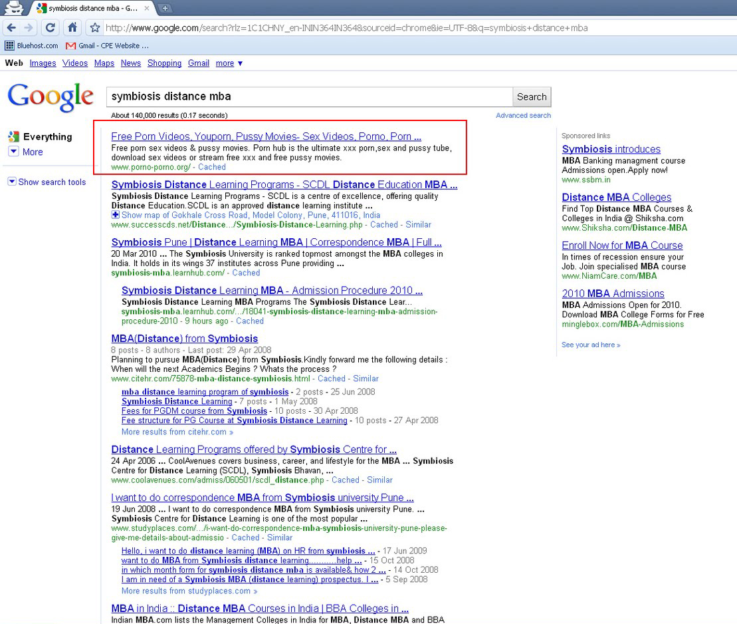
Task: Open Similar pages for the coolavenues.com result
Action: click(379, 480)
